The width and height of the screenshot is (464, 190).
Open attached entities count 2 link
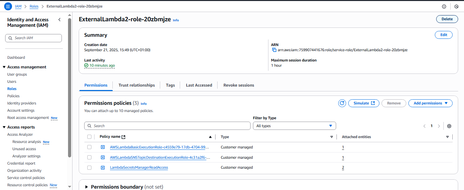343,168
